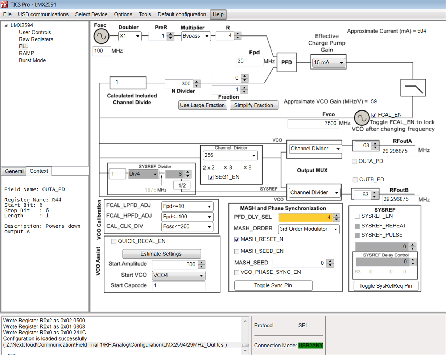Open the MASH_ORDER dropdown
Viewport: 446px width, 355px height.
tap(309, 229)
